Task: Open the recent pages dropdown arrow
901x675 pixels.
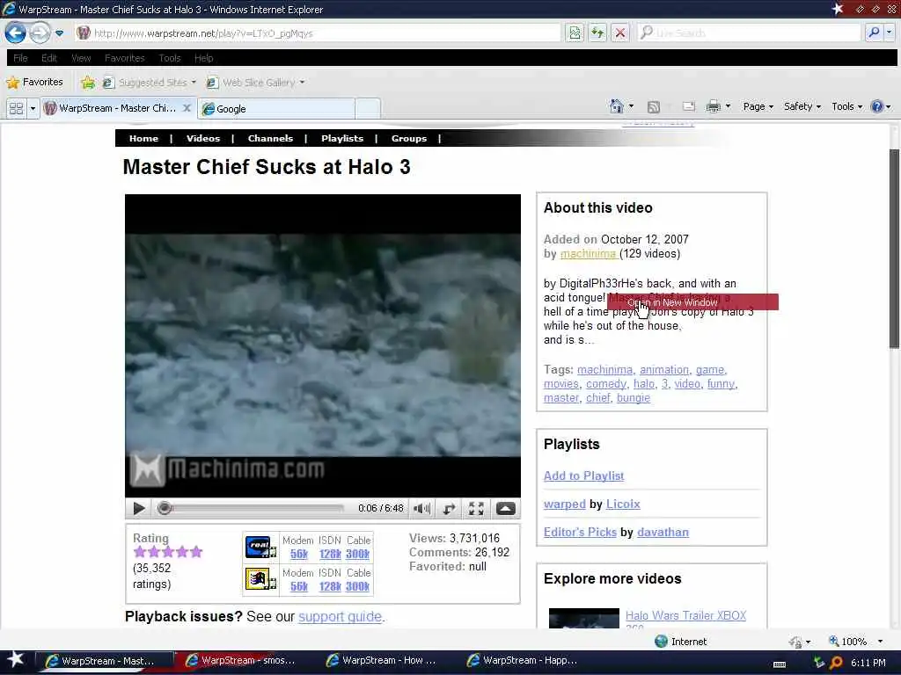Action: click(59, 33)
